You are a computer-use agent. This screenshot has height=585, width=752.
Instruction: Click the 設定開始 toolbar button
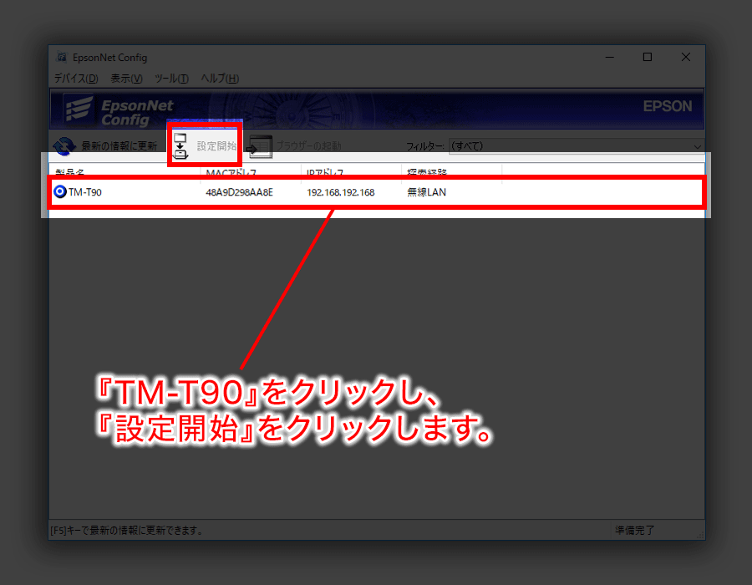205,145
